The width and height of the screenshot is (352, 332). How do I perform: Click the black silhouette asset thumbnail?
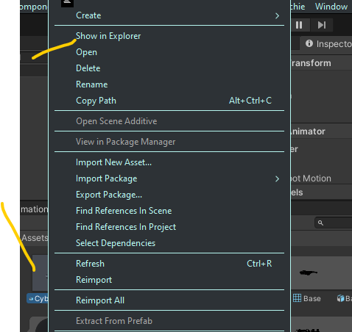click(x=309, y=273)
